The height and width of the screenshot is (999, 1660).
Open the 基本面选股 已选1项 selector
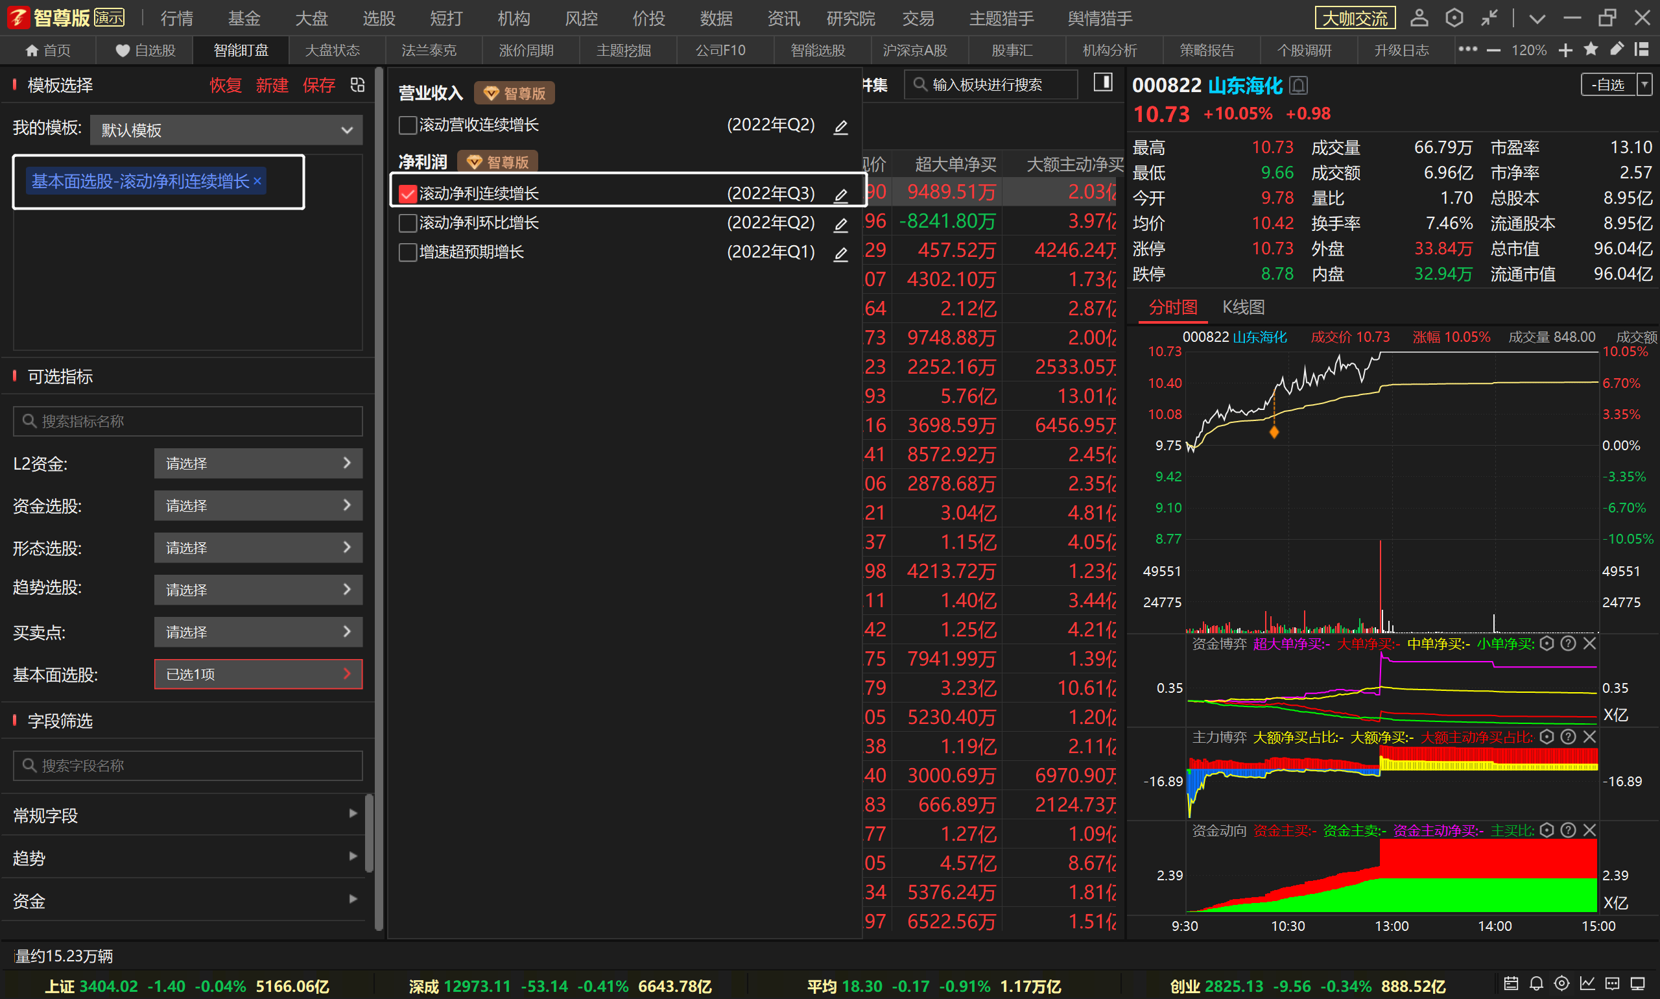point(258,675)
